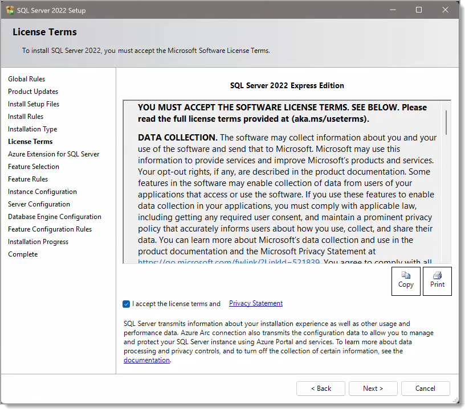Close the SQL Server 2022 Setup window
The width and height of the screenshot is (469, 413).
click(445, 10)
